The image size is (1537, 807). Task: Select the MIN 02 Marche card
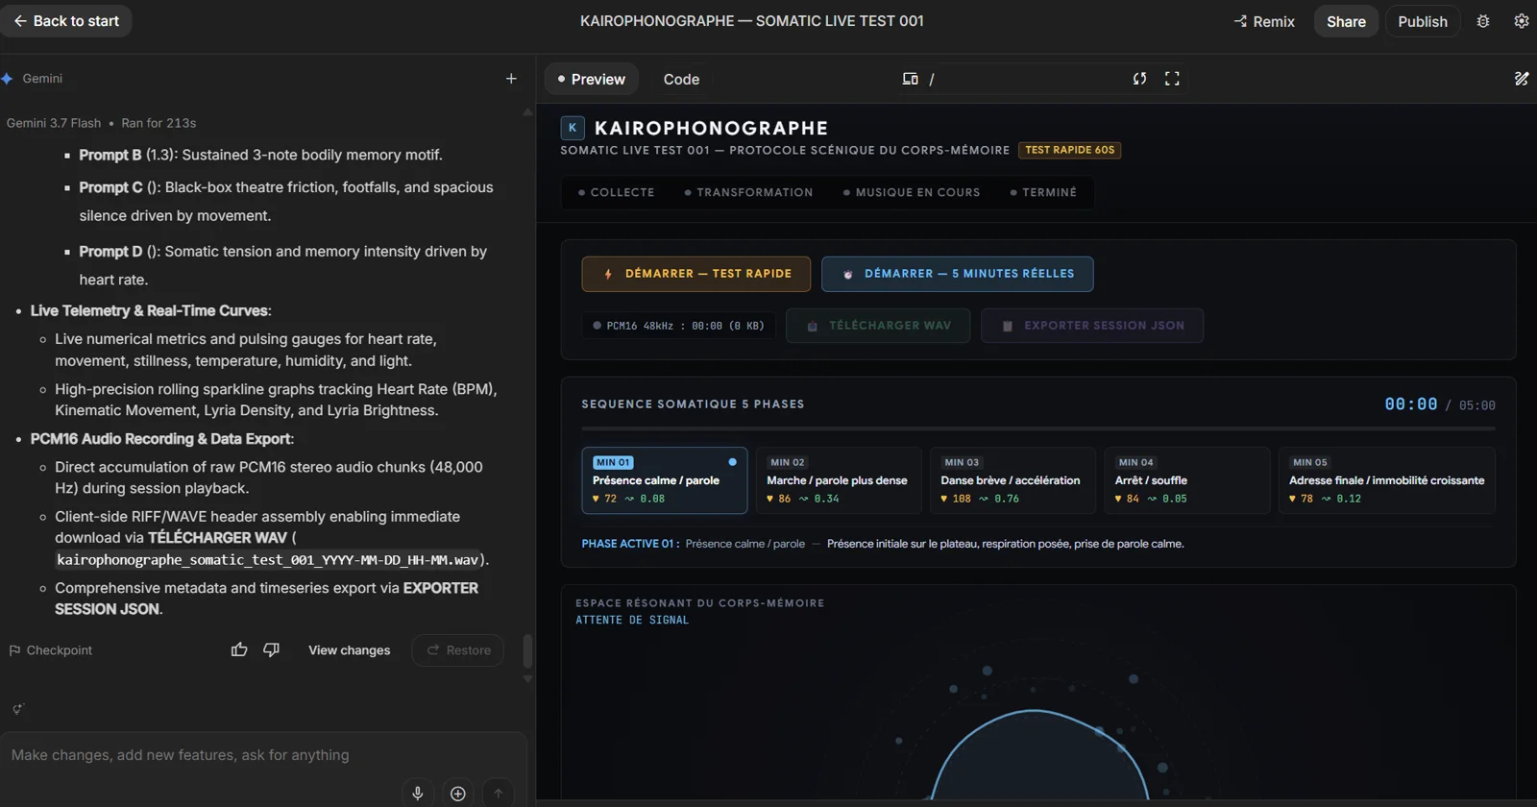tap(839, 480)
